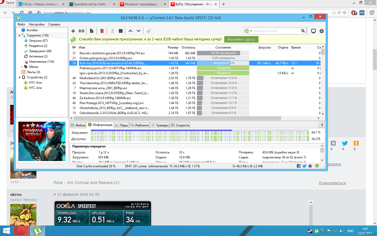The width and height of the screenshot is (377, 236).
Task: Click the Add Torrent from URL link icon
Action: (81, 31)
